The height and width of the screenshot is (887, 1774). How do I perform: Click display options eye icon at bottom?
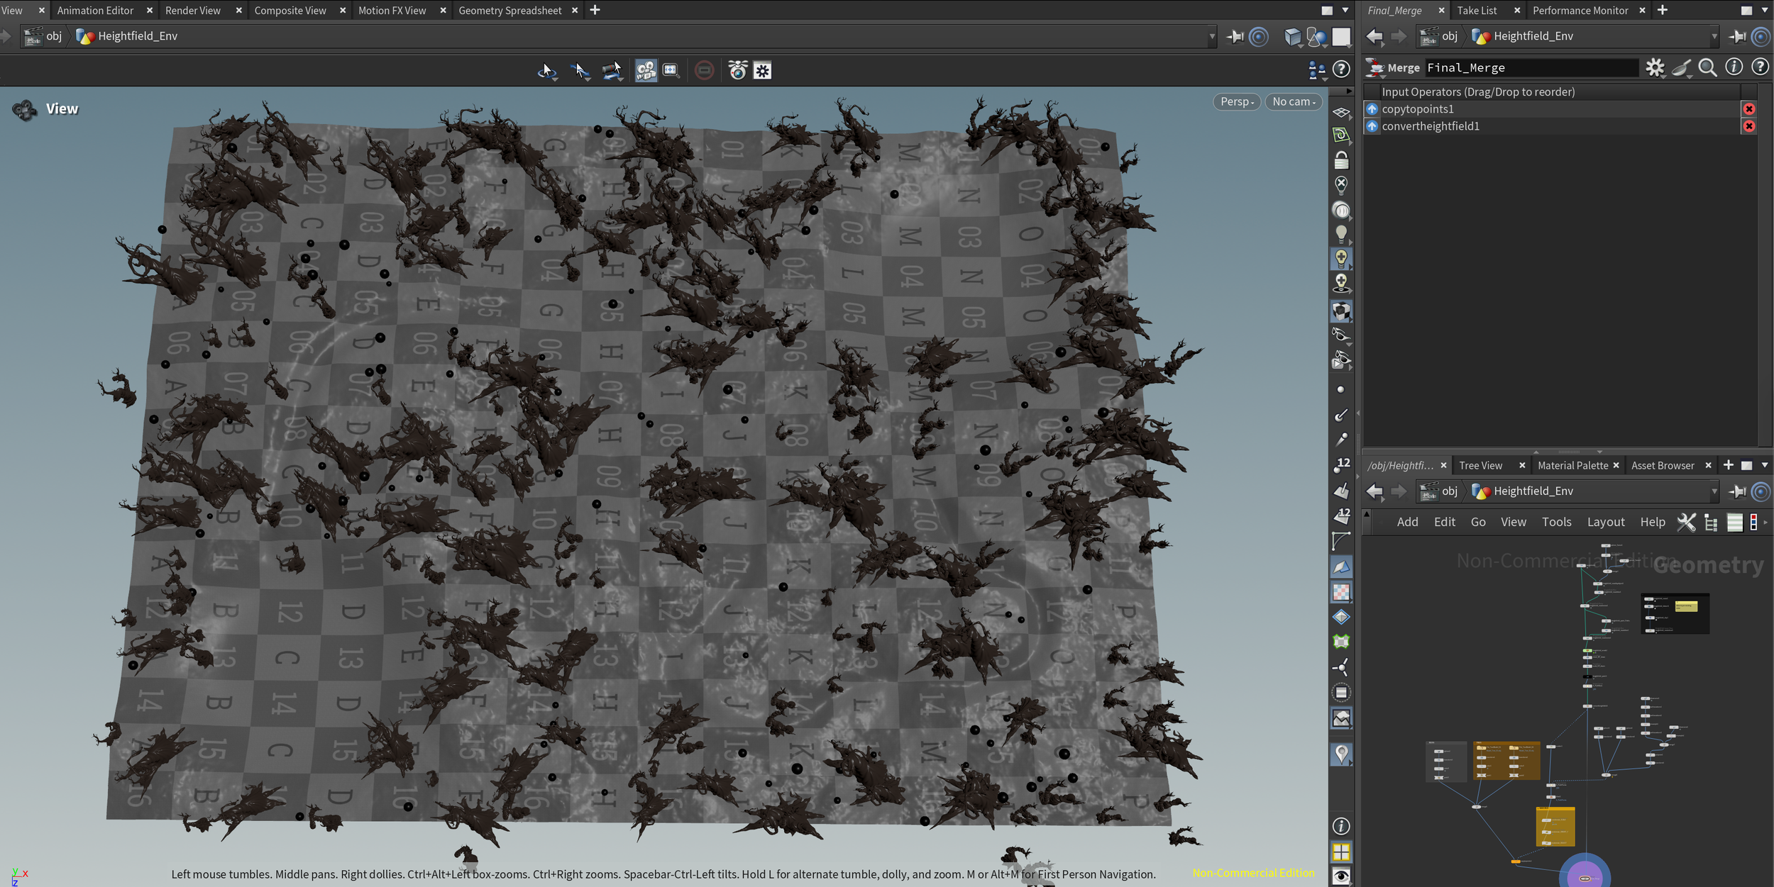click(x=1340, y=876)
